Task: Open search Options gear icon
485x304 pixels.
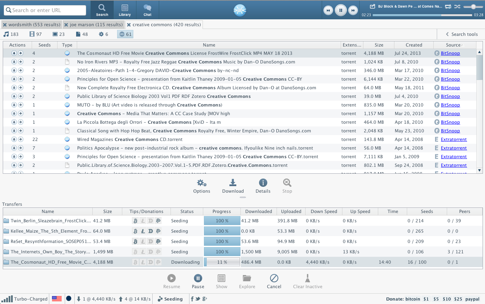Action: click(x=202, y=186)
